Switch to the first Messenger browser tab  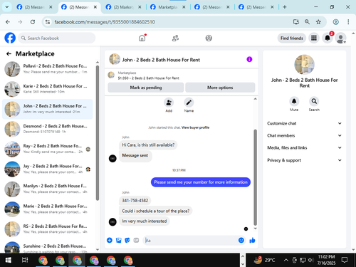click(x=34, y=7)
